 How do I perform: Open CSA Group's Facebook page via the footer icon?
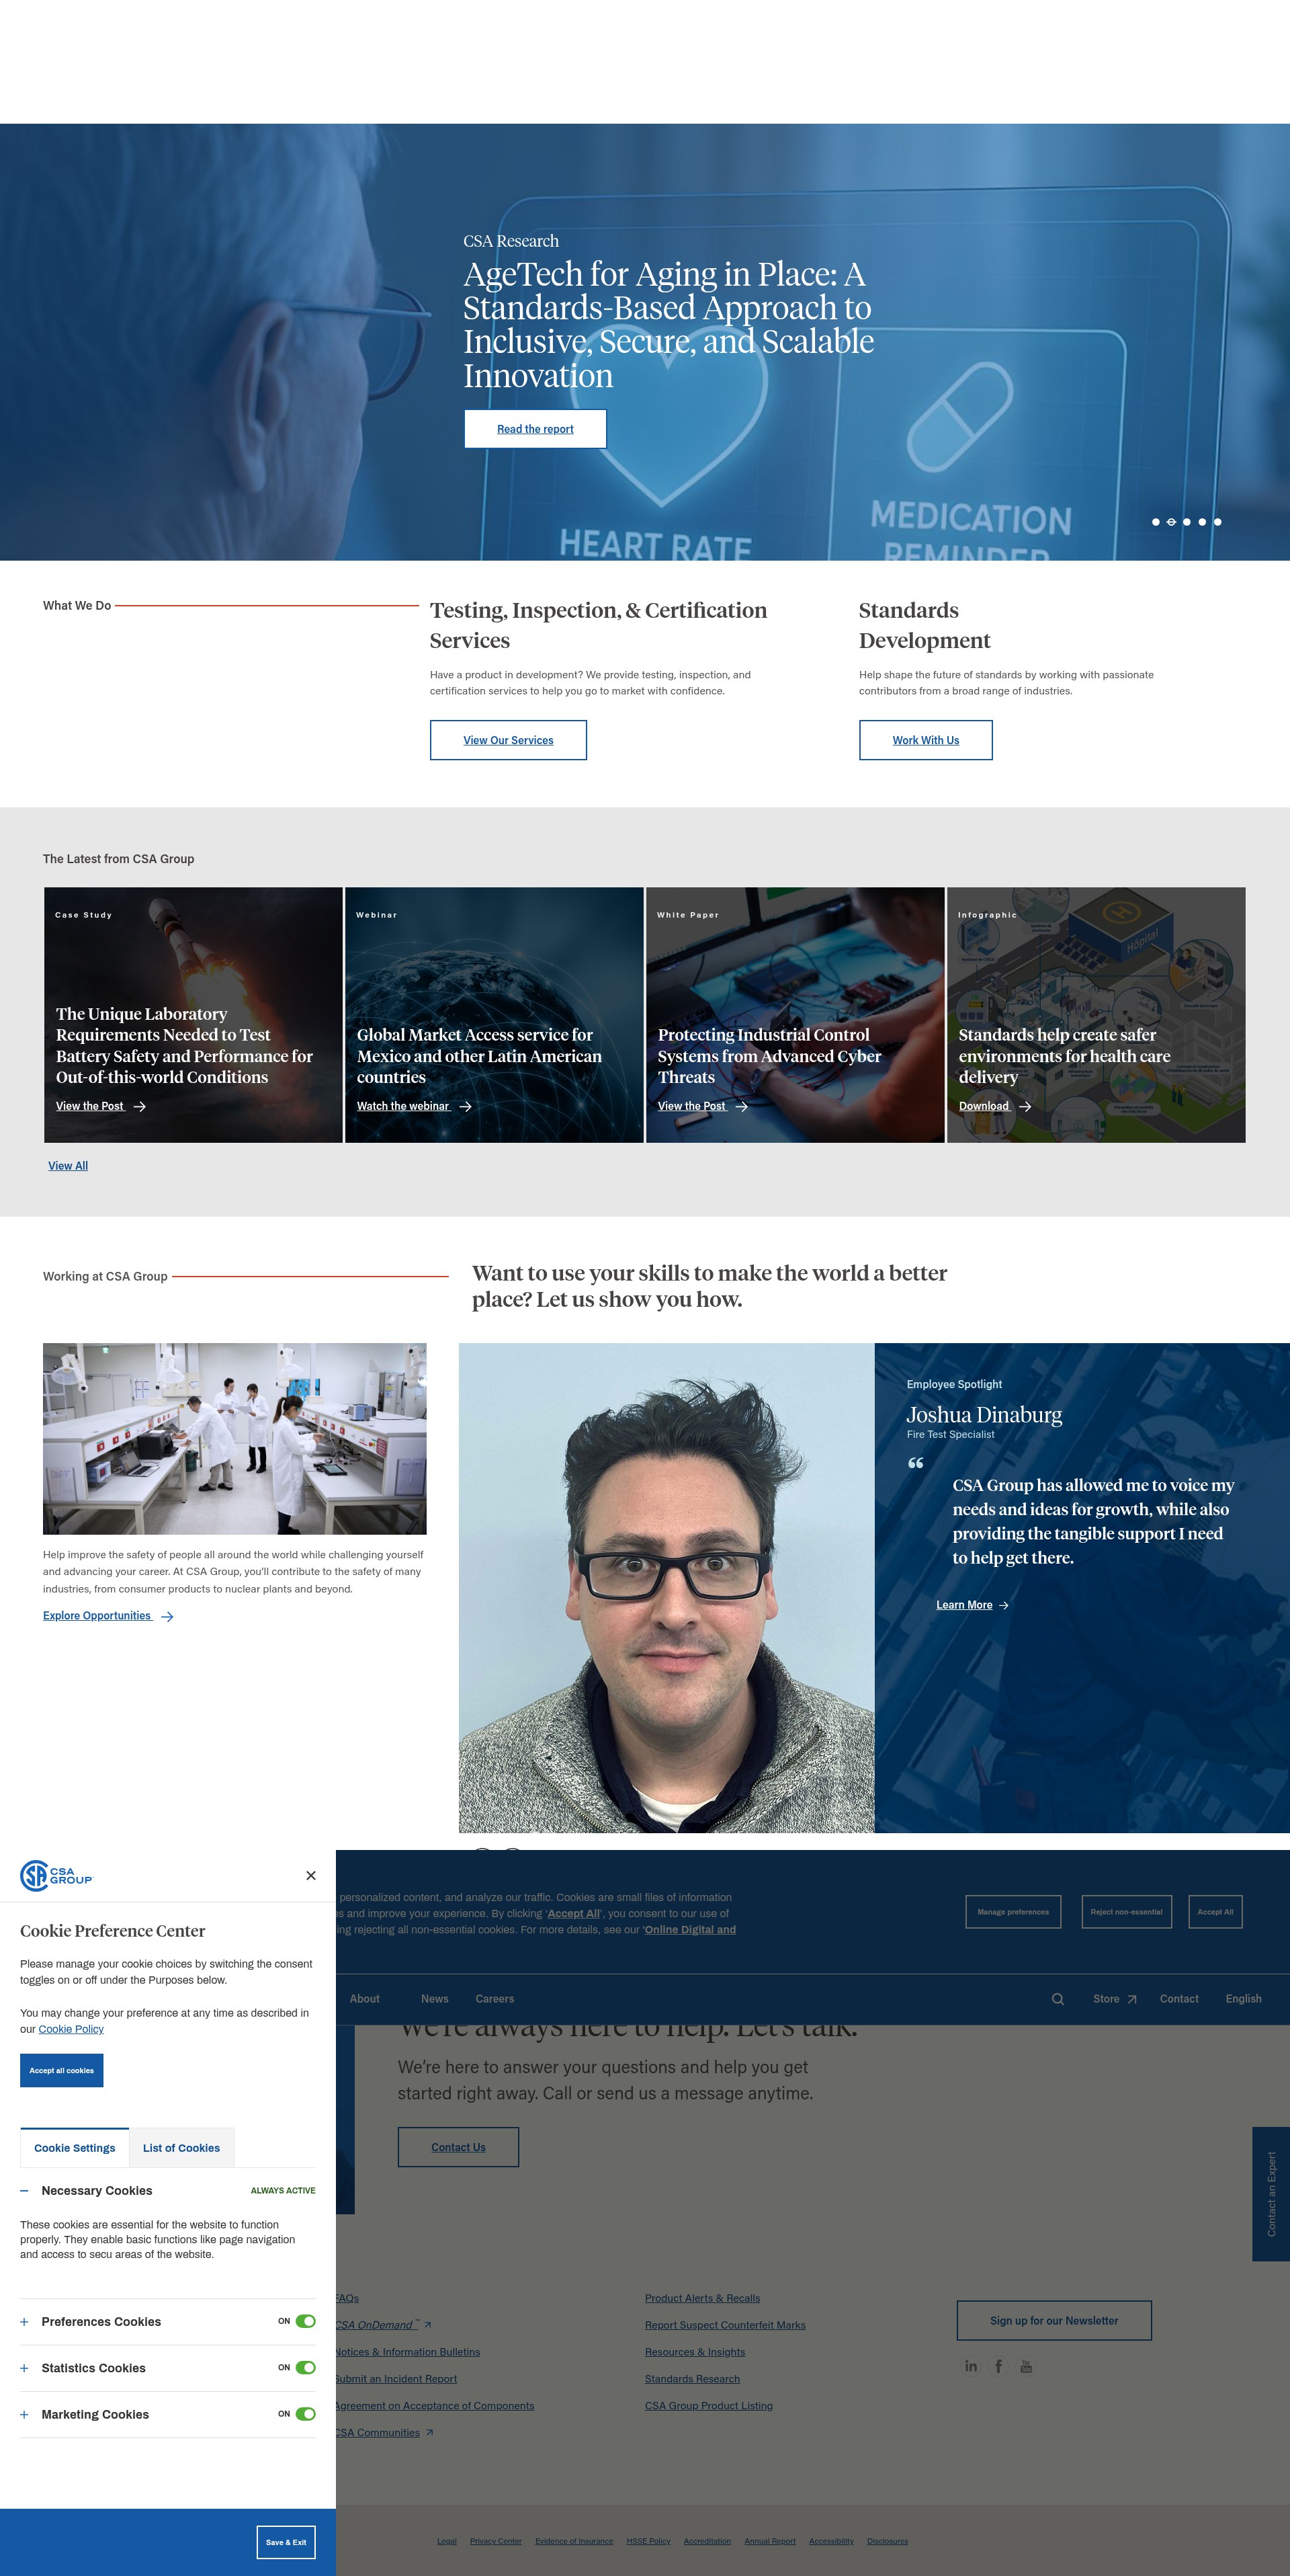click(x=998, y=2366)
